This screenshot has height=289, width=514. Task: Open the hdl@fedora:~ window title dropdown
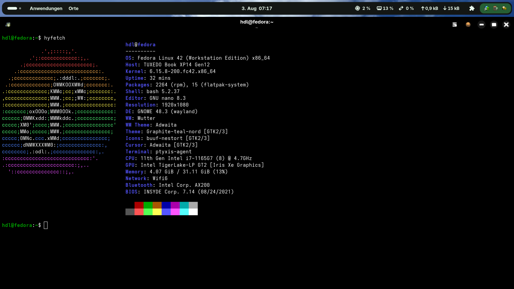(x=257, y=22)
